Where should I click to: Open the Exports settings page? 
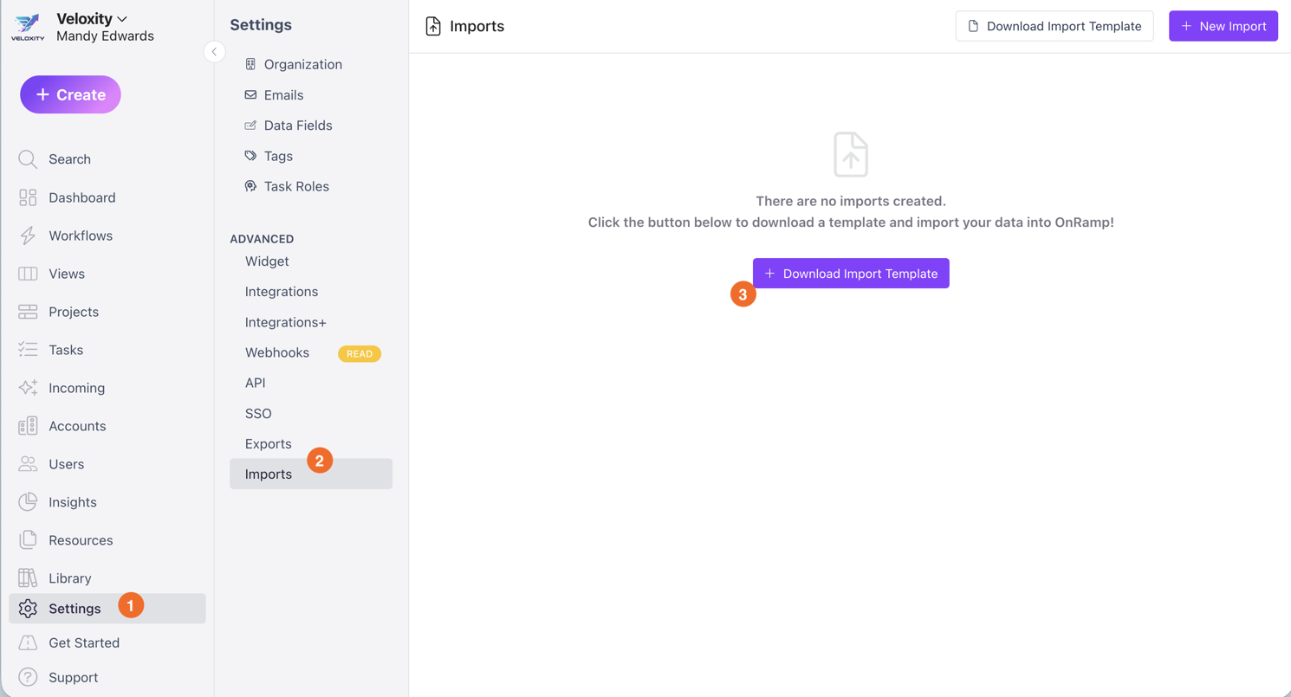[269, 443]
